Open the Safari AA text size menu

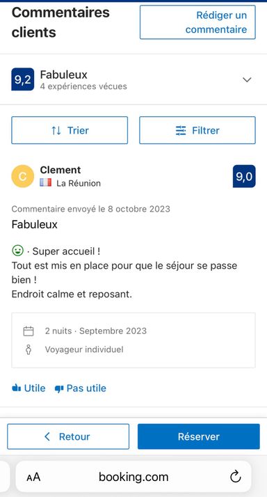click(33, 477)
